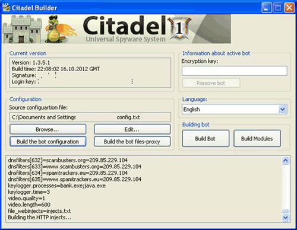
Task: Open the English language combo box
Action: click(x=235, y=109)
